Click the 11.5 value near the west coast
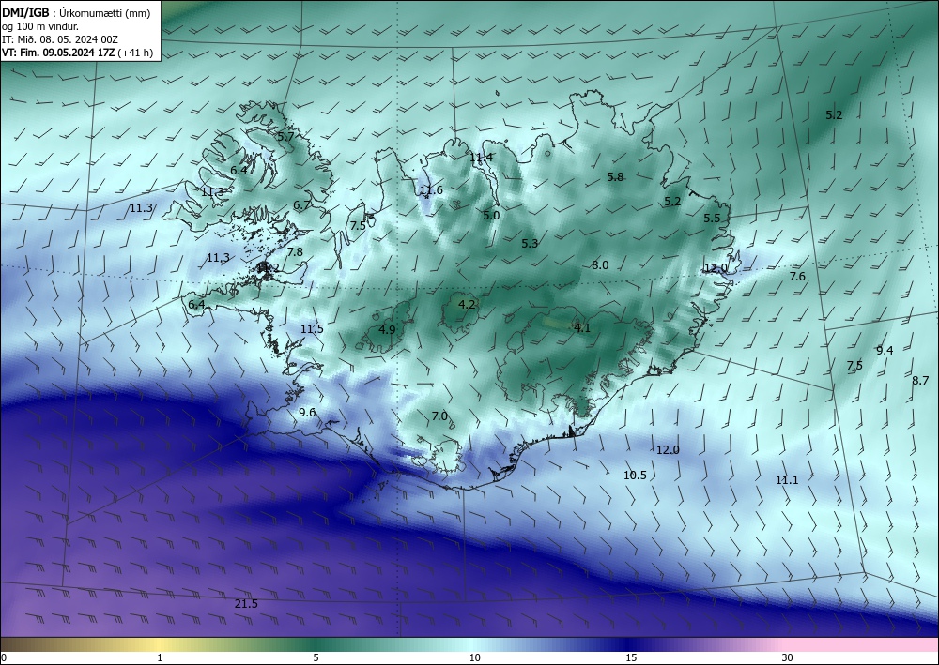This screenshot has height=665, width=939. [312, 329]
